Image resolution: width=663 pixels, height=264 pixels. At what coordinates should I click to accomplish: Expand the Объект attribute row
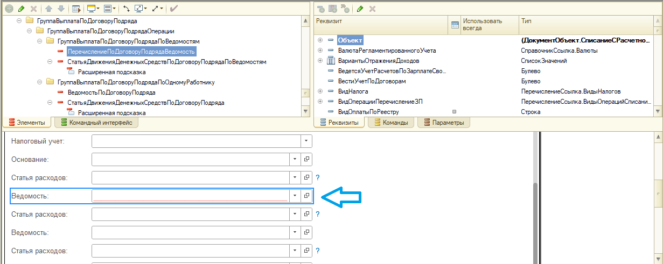pos(320,40)
